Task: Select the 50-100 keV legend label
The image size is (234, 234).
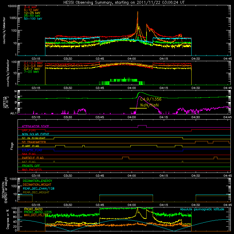Action: point(33,19)
